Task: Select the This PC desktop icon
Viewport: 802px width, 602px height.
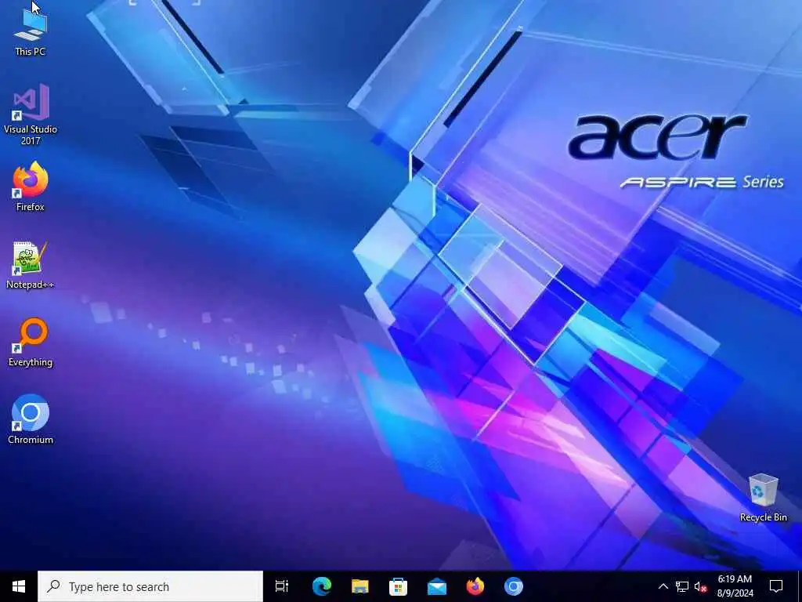Action: 31,31
